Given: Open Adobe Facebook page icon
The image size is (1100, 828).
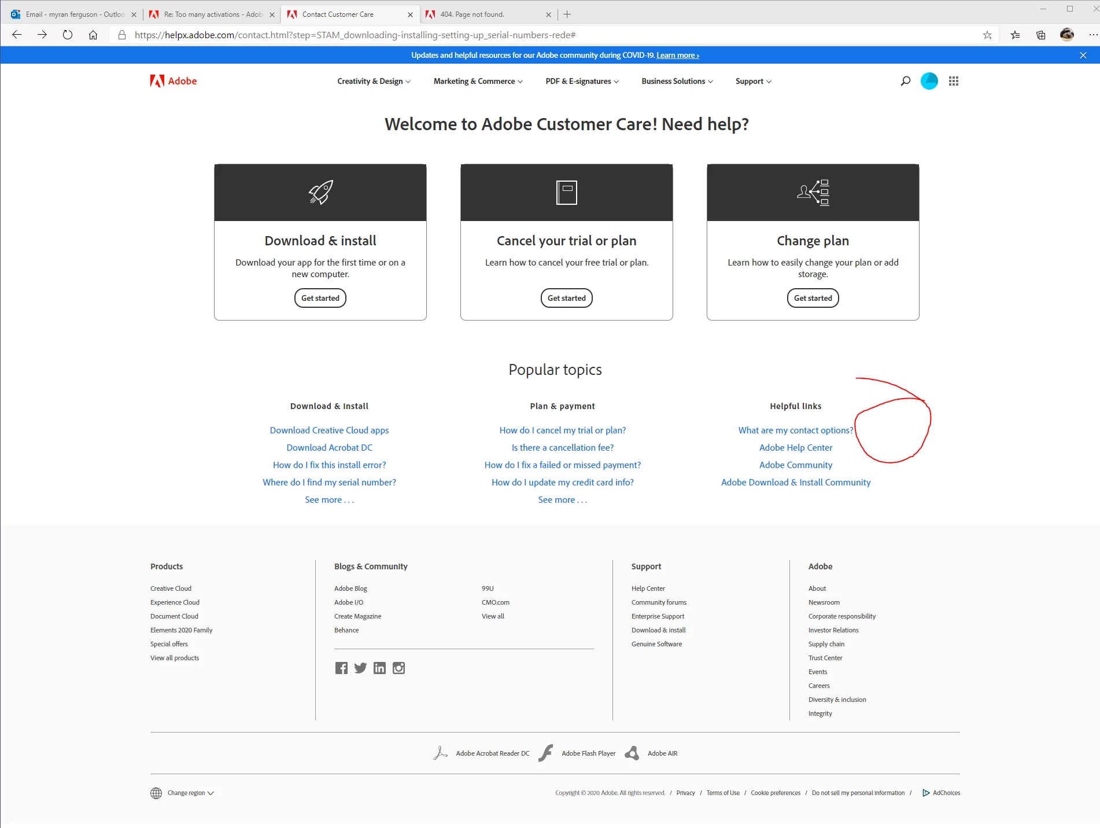Looking at the screenshot, I should point(341,668).
